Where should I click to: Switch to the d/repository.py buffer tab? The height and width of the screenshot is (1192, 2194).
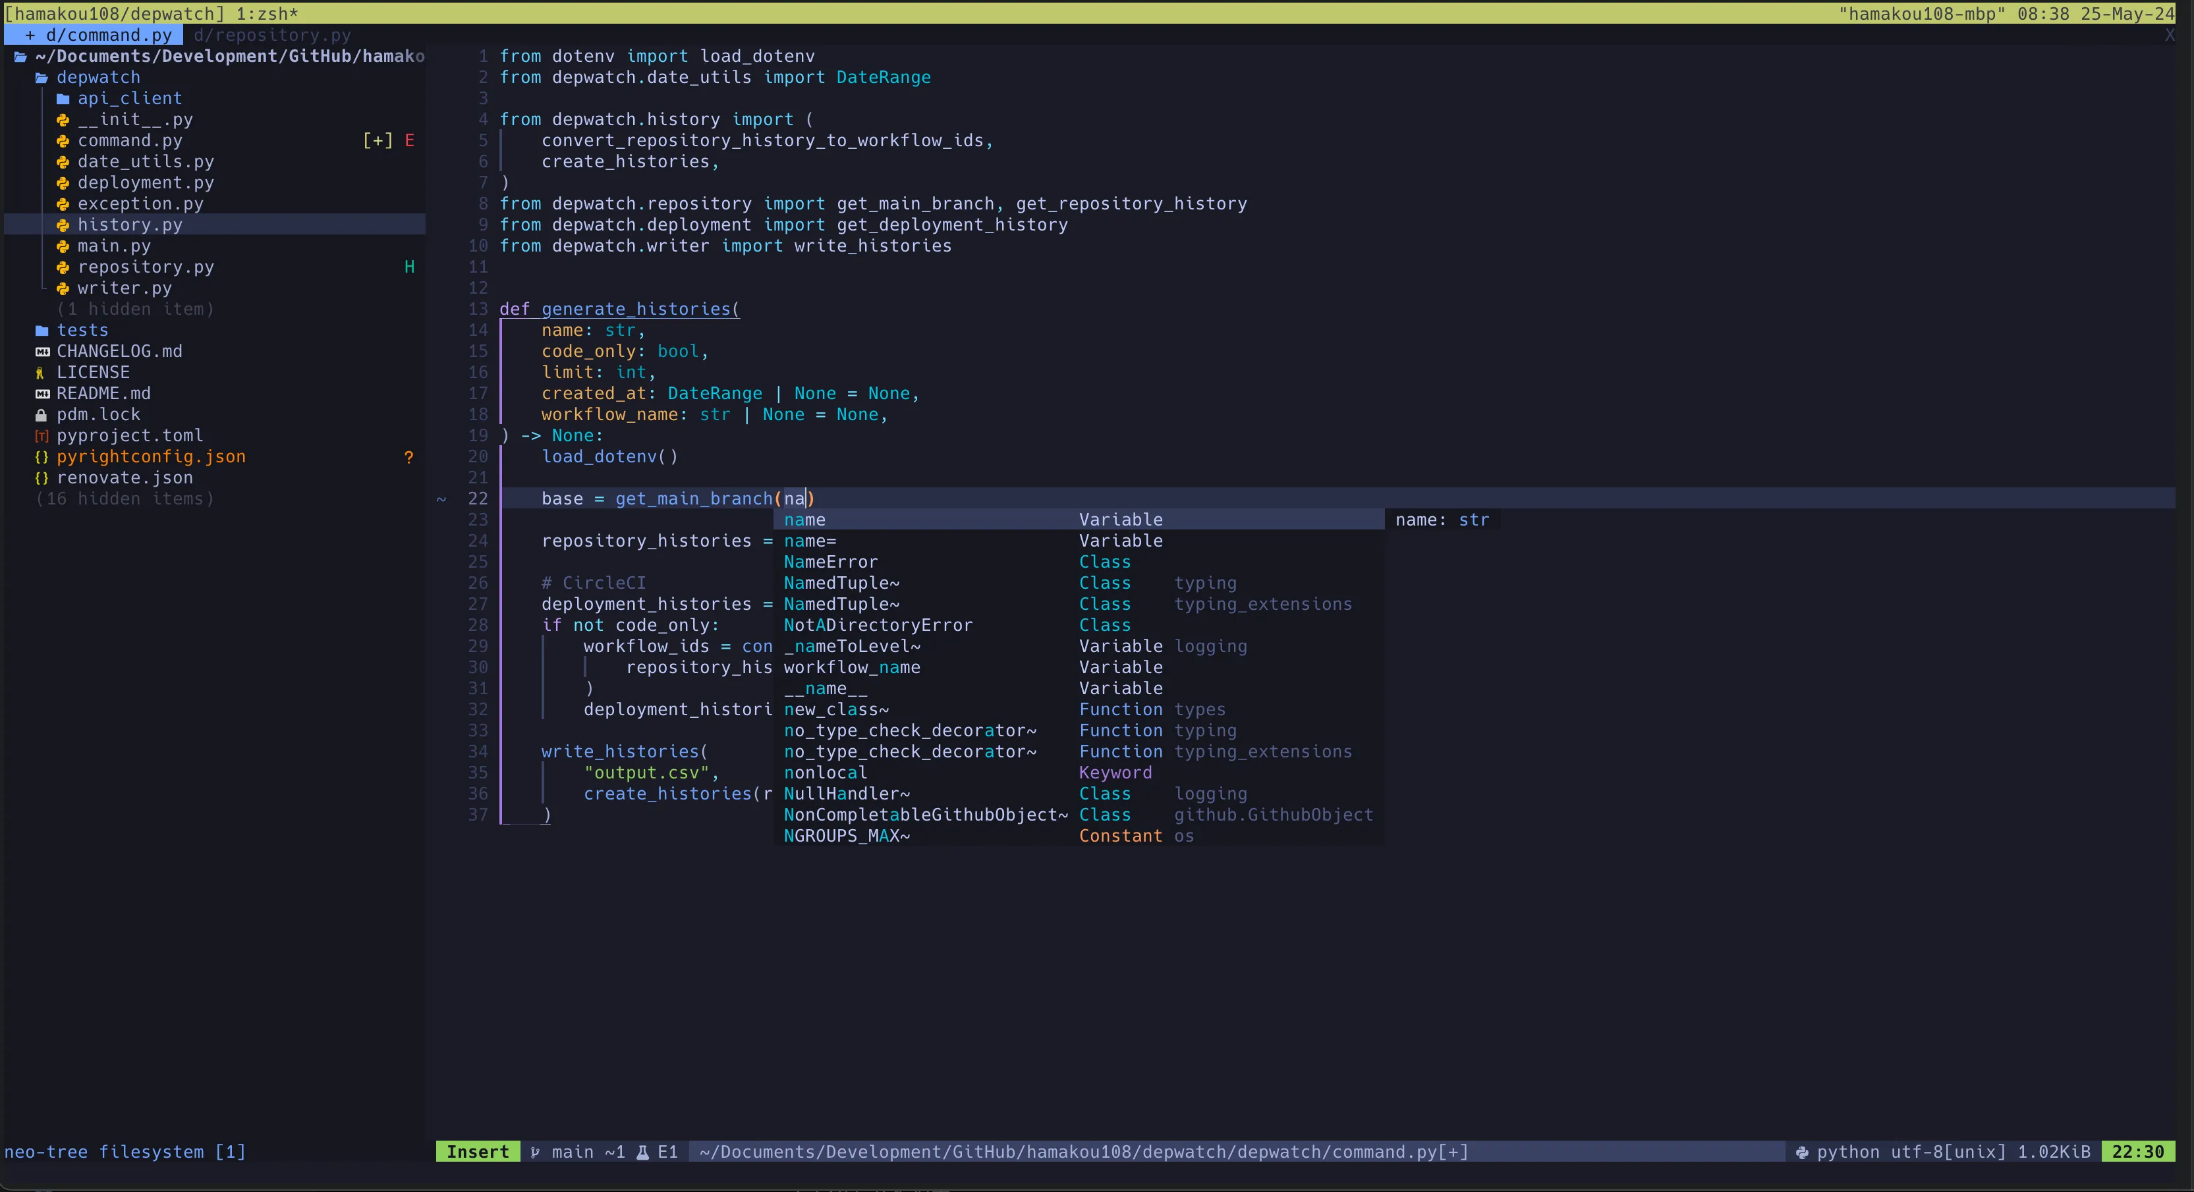[x=273, y=35]
